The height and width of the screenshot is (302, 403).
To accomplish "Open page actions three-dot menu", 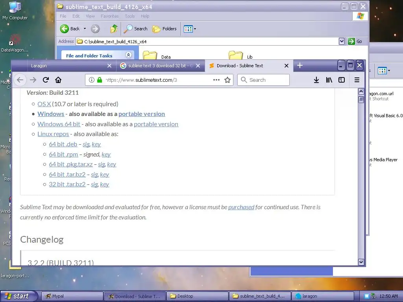I will (x=216, y=80).
